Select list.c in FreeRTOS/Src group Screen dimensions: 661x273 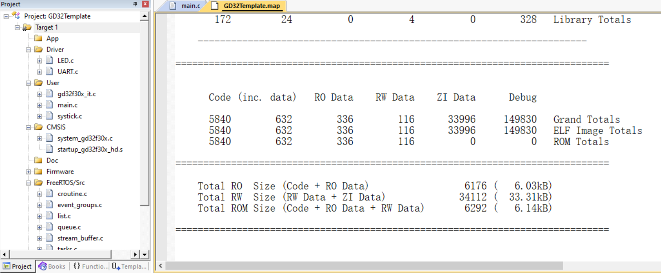coord(64,216)
